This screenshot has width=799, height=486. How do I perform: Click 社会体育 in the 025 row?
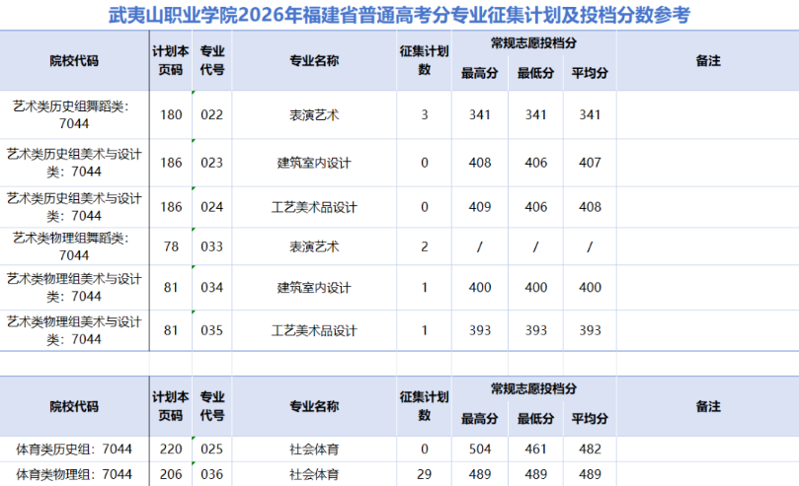pos(314,449)
